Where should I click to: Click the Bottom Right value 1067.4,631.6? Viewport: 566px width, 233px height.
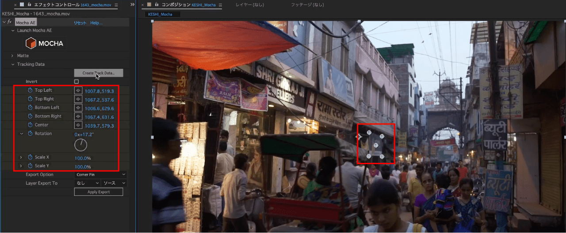(x=99, y=117)
